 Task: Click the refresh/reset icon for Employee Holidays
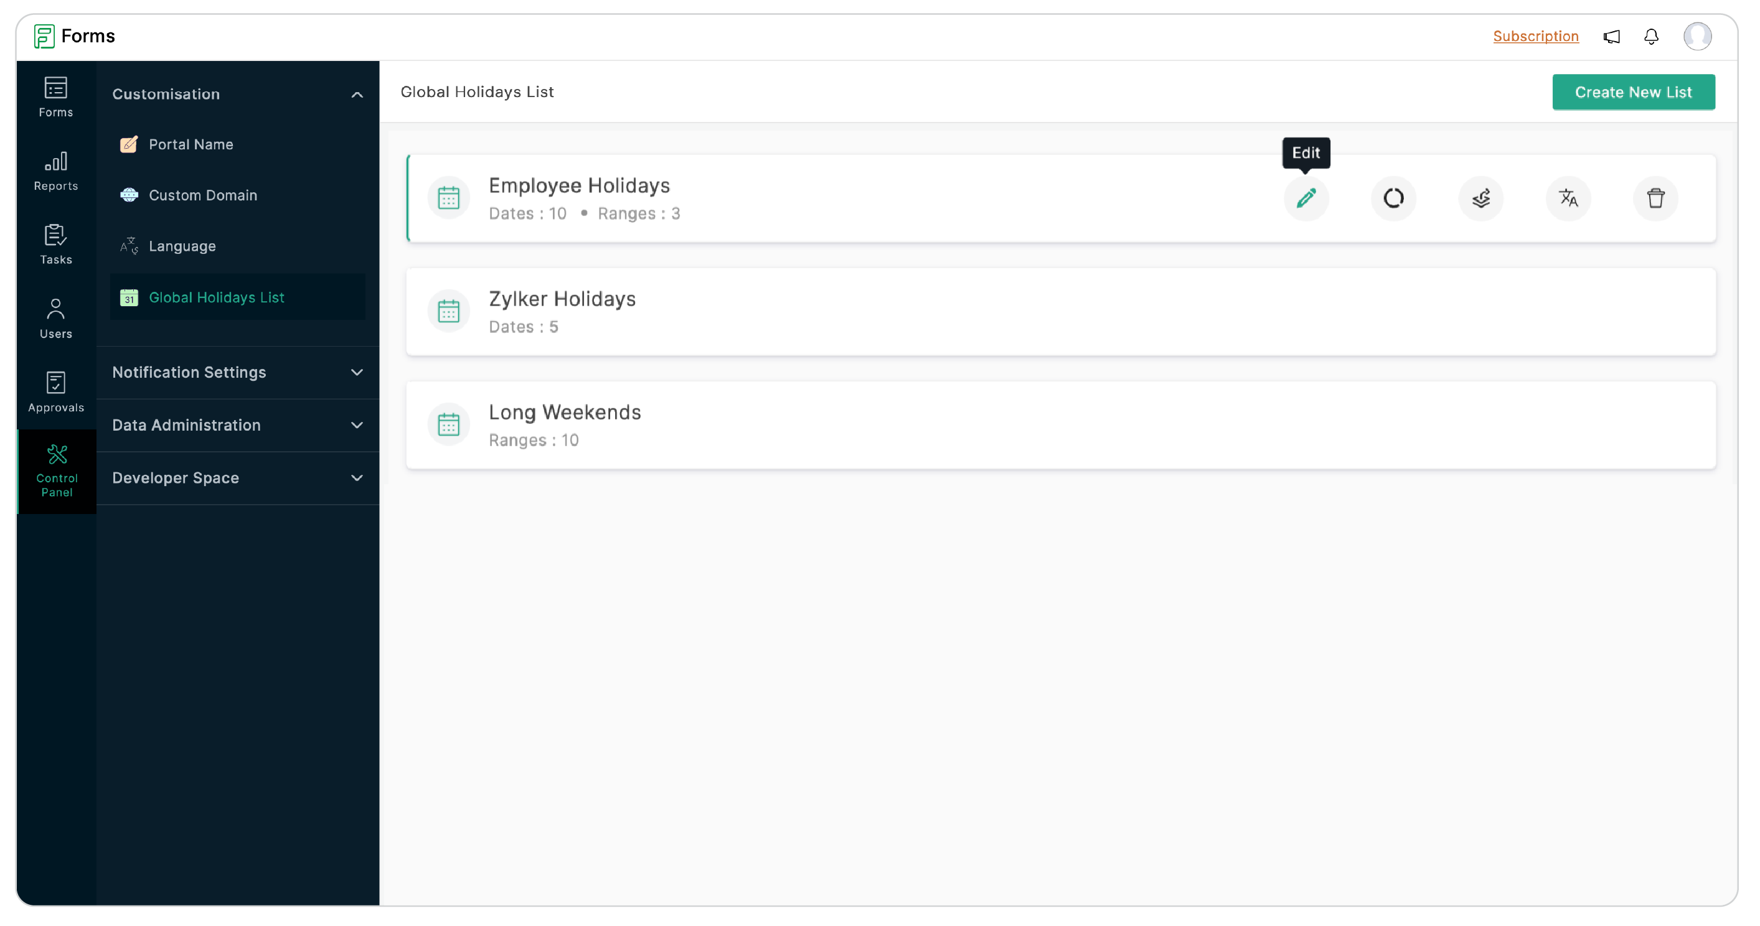pos(1393,198)
